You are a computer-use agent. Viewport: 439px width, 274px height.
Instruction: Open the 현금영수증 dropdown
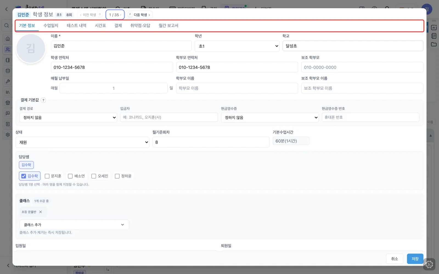[270, 118]
